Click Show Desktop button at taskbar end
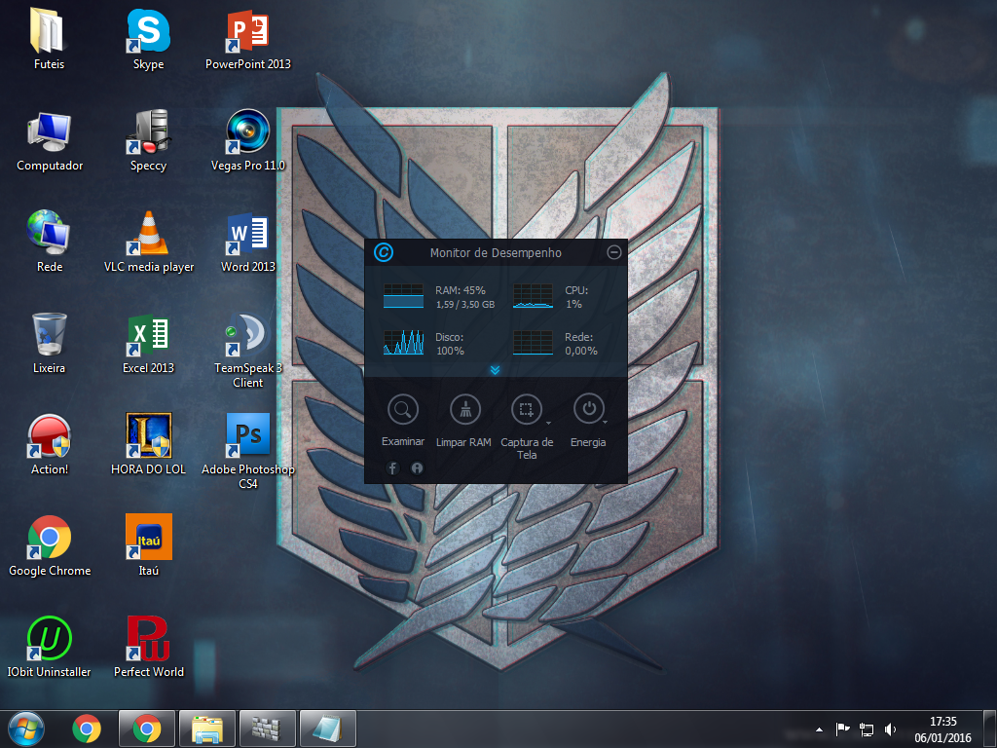Image resolution: width=997 pixels, height=748 pixels. pos(990,729)
